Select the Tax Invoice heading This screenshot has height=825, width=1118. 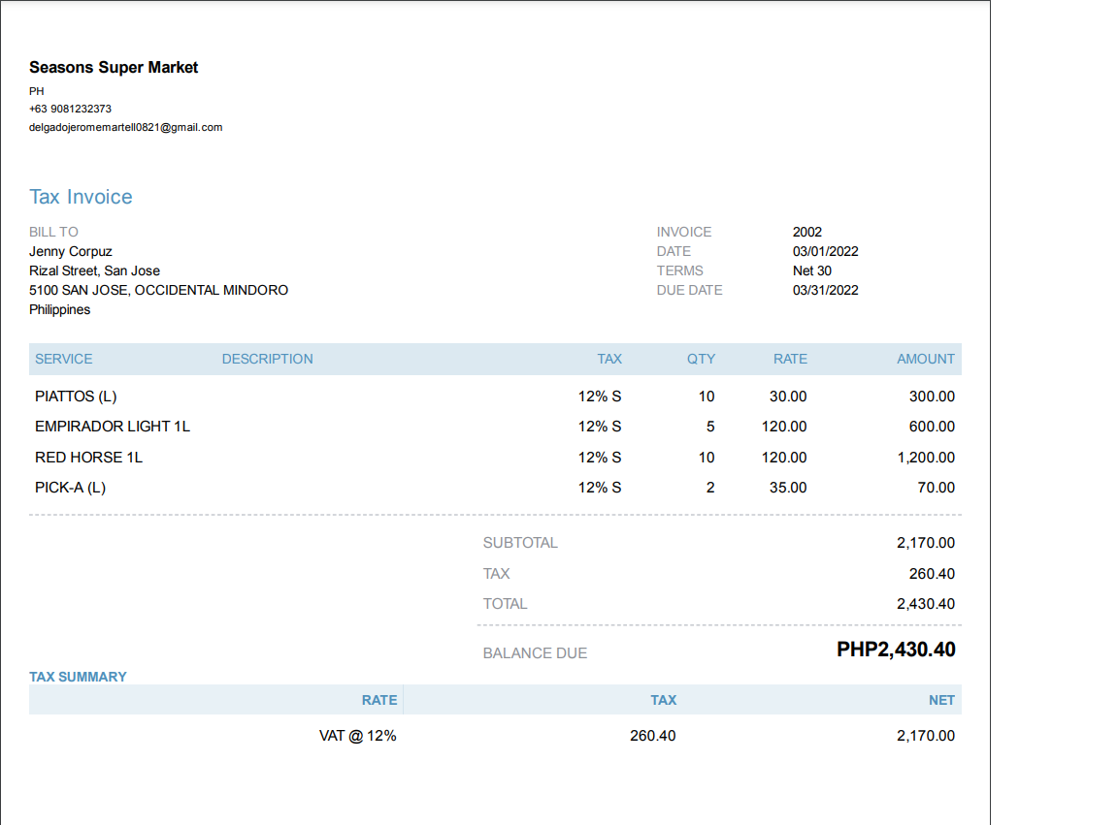81,197
